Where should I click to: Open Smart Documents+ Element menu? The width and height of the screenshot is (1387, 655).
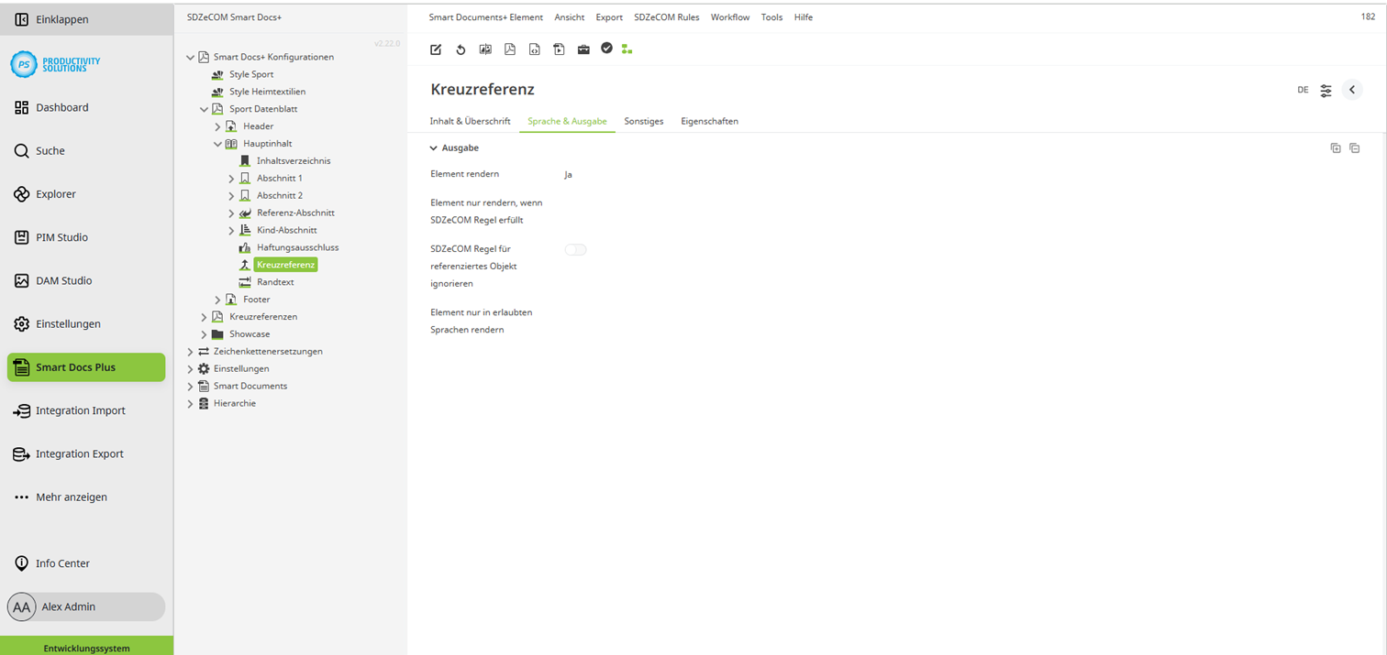coord(486,17)
